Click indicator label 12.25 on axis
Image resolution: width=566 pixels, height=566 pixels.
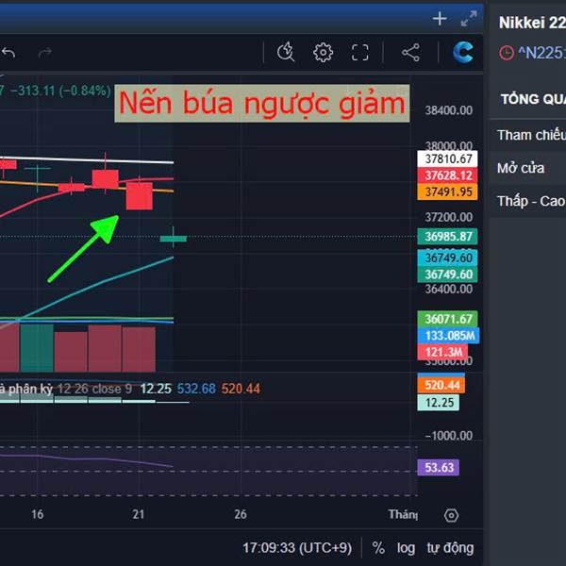(x=439, y=403)
